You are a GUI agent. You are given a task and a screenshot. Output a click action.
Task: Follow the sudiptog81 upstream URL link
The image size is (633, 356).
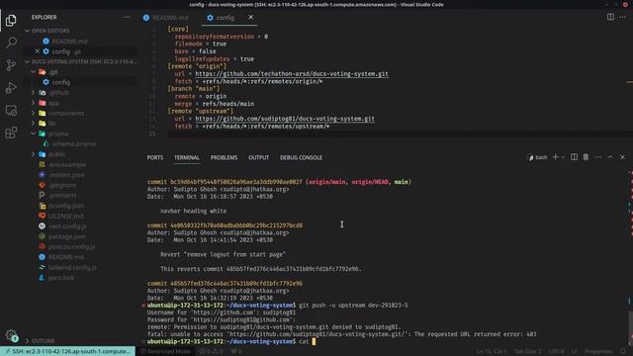click(x=285, y=119)
